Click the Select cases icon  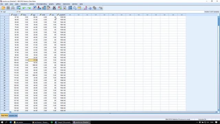pos(79,8)
